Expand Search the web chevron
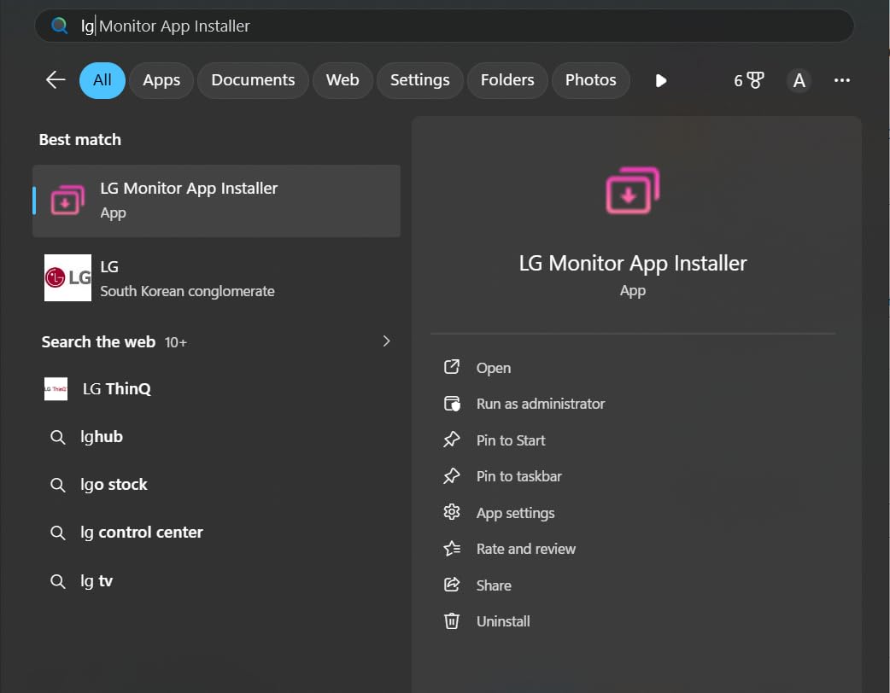The image size is (890, 693). [x=387, y=341]
